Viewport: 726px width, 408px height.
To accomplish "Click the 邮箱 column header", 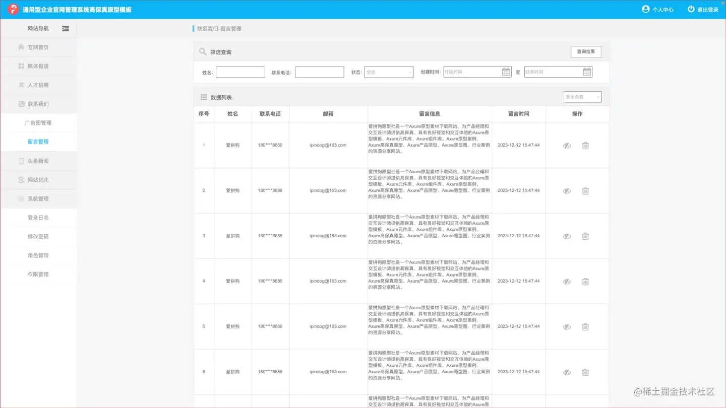I will click(328, 114).
